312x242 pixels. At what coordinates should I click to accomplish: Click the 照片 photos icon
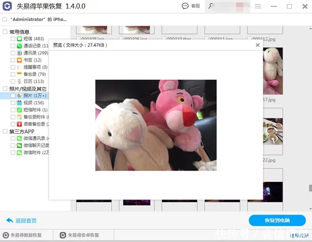19,96
